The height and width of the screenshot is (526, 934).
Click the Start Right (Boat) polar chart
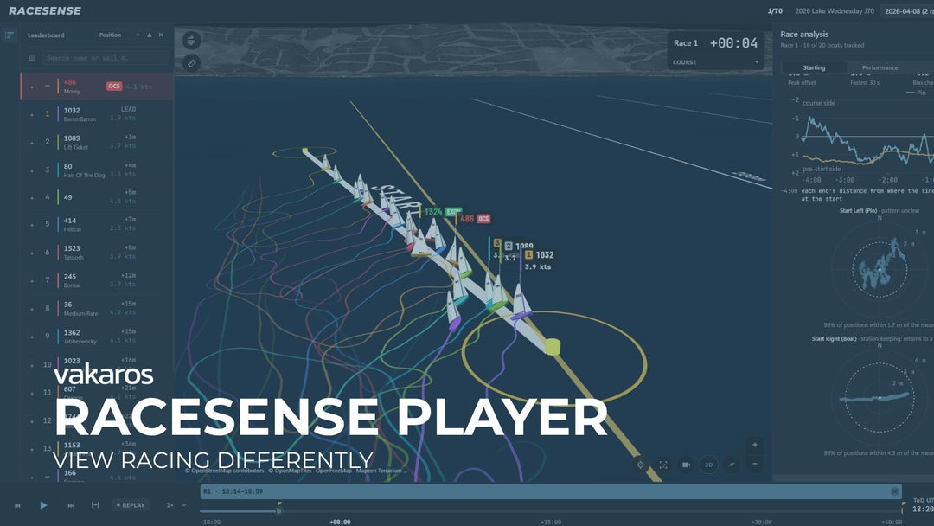[x=880, y=397]
